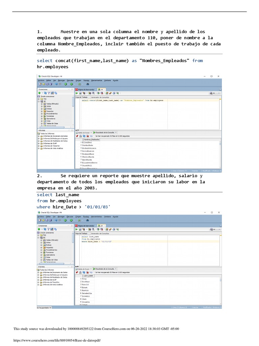Switch to the Salida de Script tab in the concat query window
259x346 pixels.
coord(84,132)
